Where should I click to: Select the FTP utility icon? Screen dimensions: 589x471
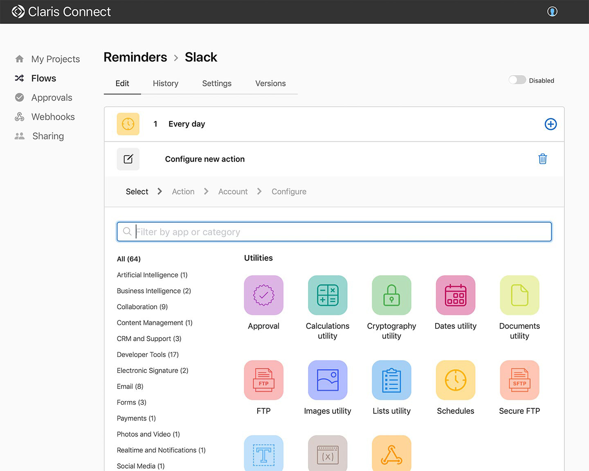(264, 380)
